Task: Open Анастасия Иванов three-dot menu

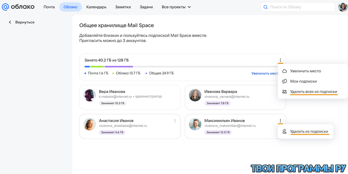Action: [175, 120]
